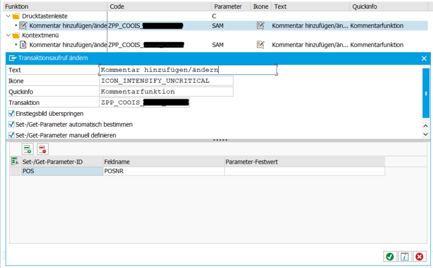Confirm the dialog with the green checkmark

(x=390, y=257)
